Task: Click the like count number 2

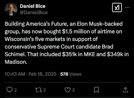Action: [x=74, y=90]
